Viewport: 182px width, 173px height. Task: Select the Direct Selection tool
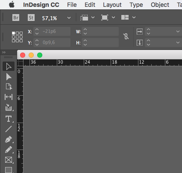(x=9, y=77)
